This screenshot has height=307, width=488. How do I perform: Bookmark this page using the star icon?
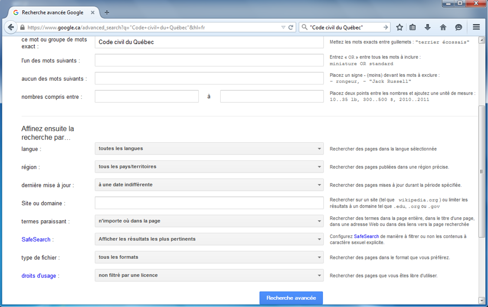click(x=400, y=27)
